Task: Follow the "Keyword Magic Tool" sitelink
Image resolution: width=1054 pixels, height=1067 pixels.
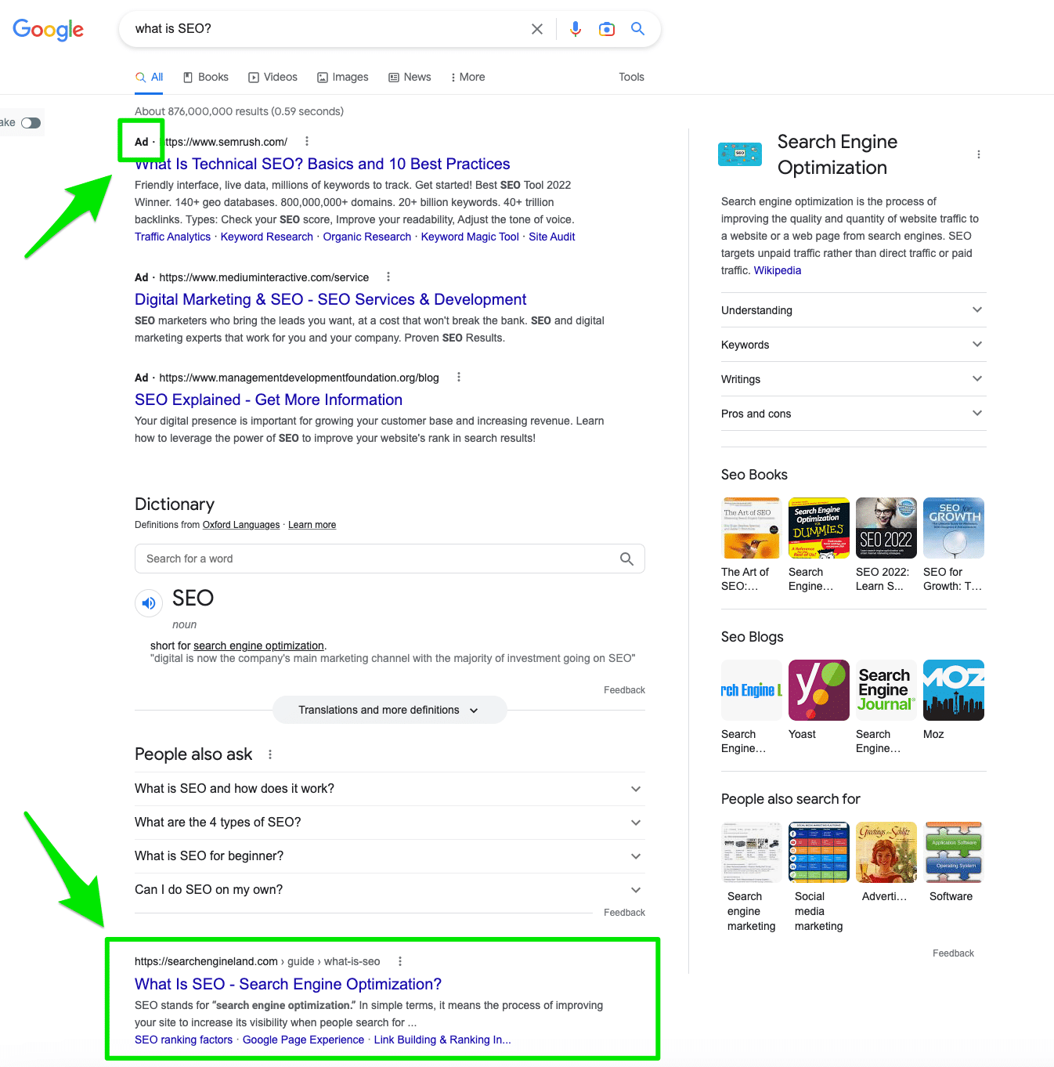Action: (x=470, y=237)
